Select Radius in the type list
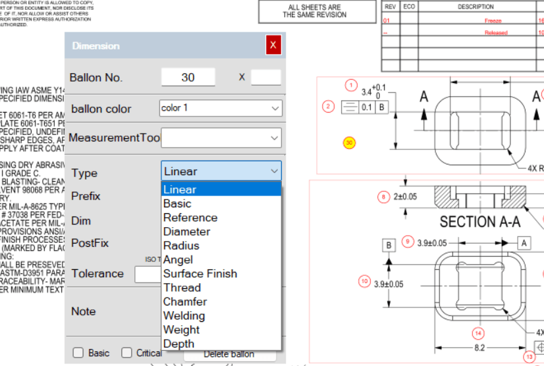Screen dimensions: 544x366 pyautogui.click(x=221, y=246)
